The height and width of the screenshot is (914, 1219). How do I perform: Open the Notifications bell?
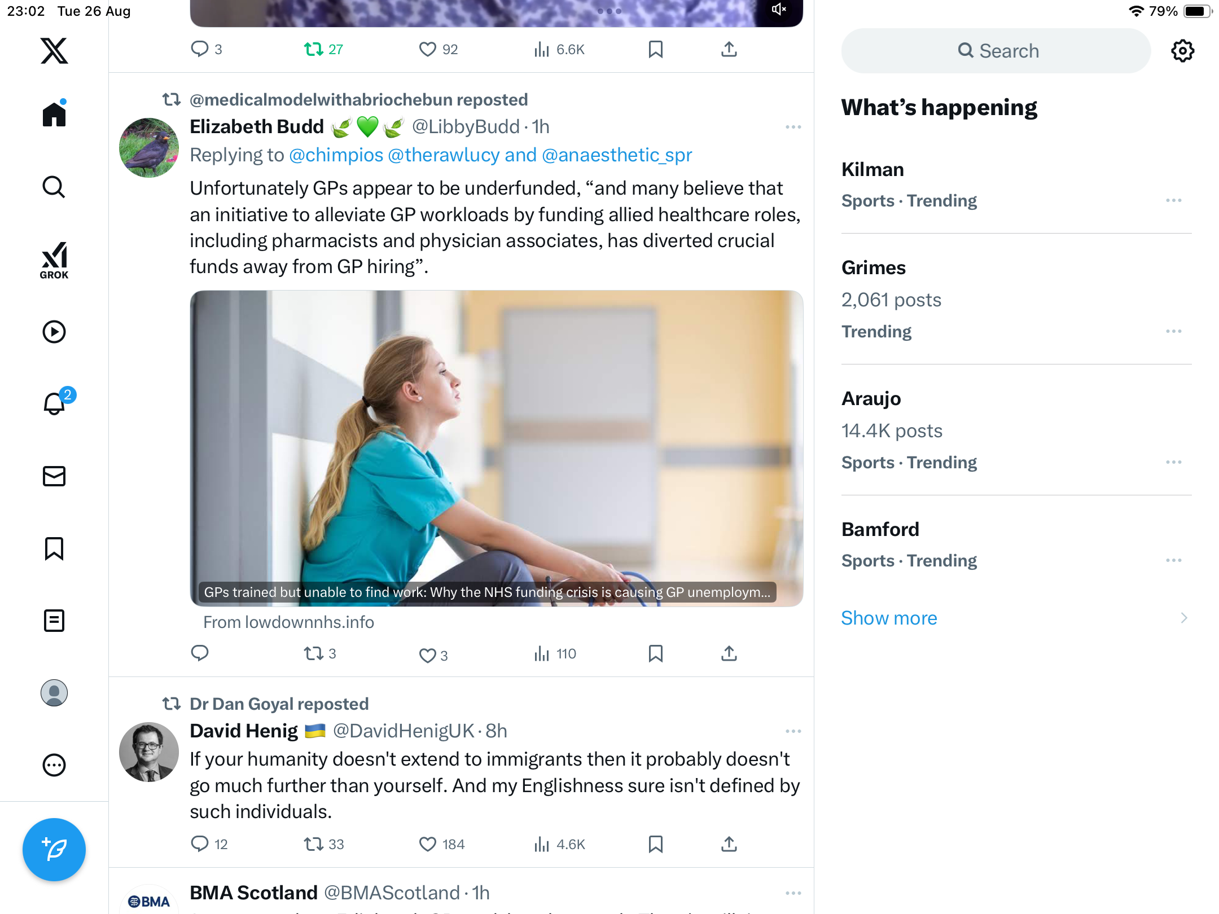(x=54, y=404)
